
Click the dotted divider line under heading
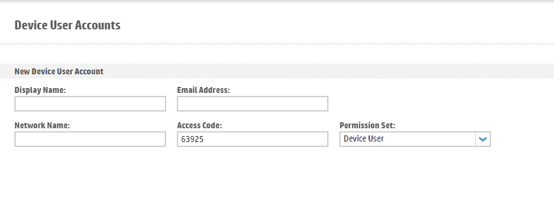[277, 44]
